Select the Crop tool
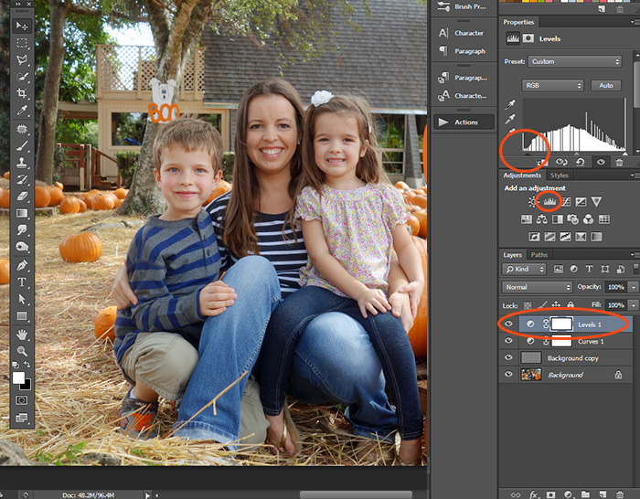 point(22,93)
